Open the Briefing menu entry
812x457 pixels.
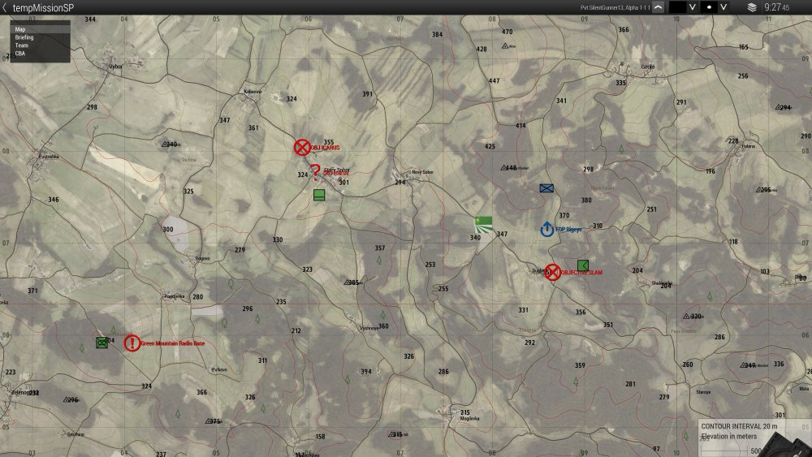[24, 37]
